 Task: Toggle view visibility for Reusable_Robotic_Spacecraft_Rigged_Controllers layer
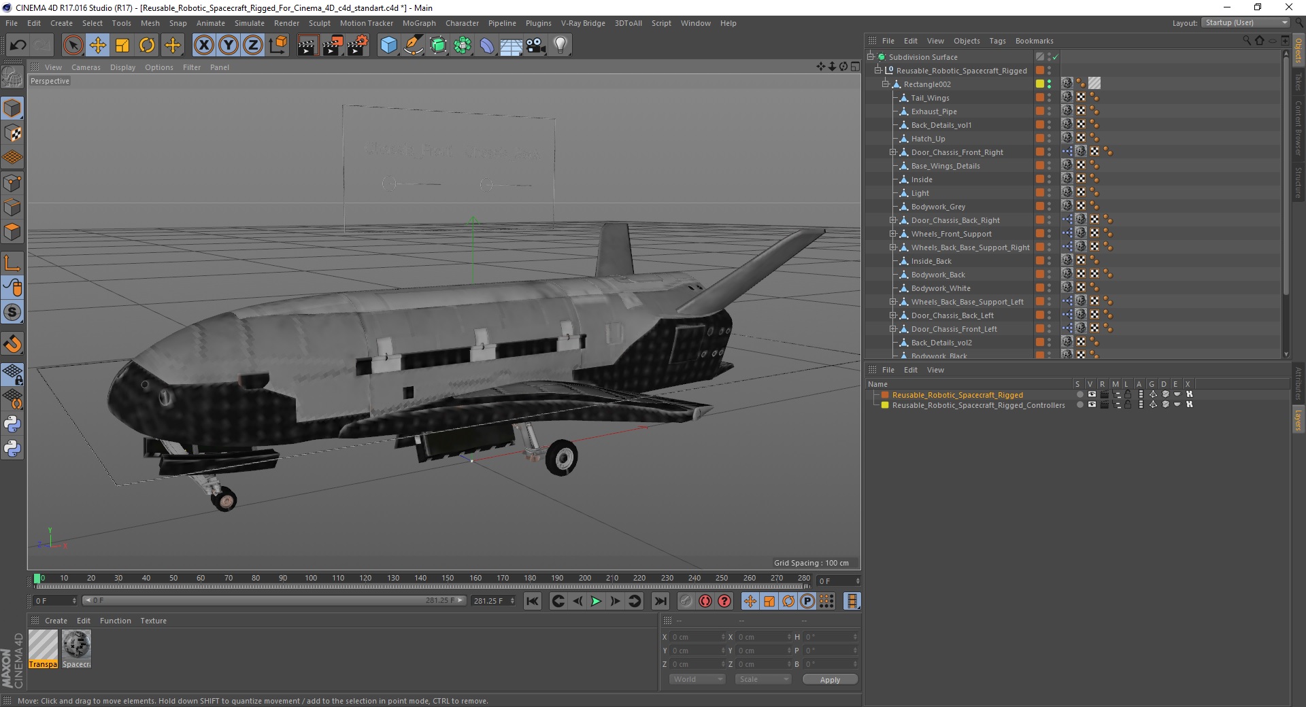pos(1092,404)
